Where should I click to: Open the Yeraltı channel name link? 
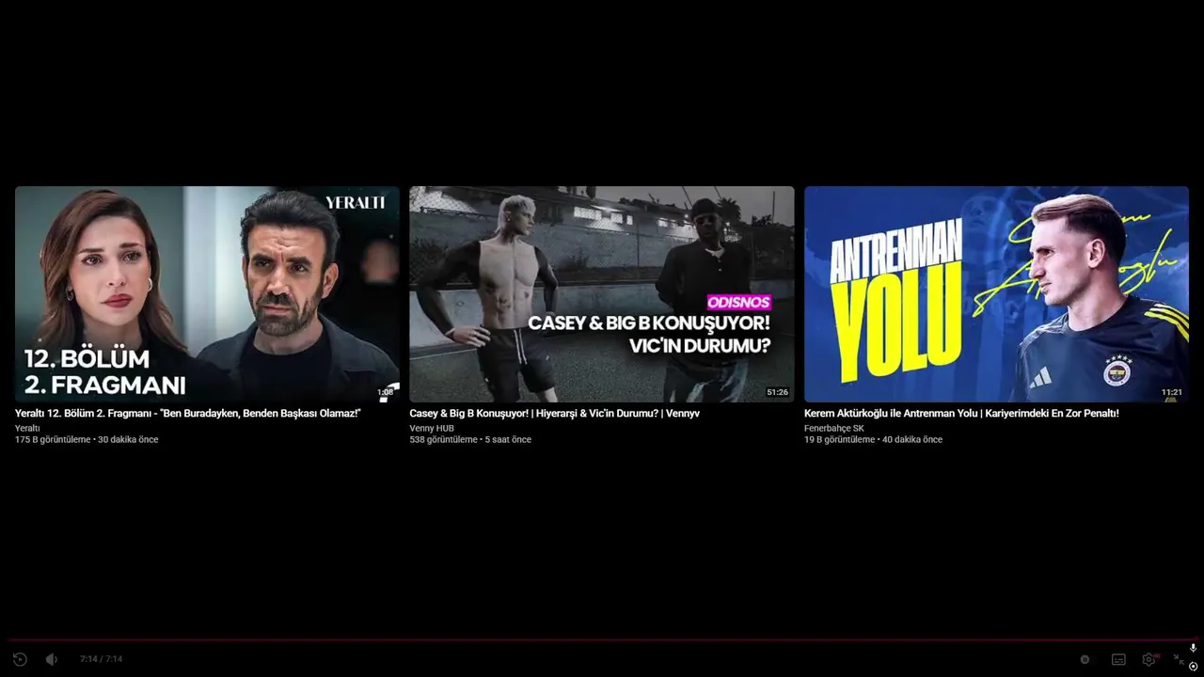[27, 429]
